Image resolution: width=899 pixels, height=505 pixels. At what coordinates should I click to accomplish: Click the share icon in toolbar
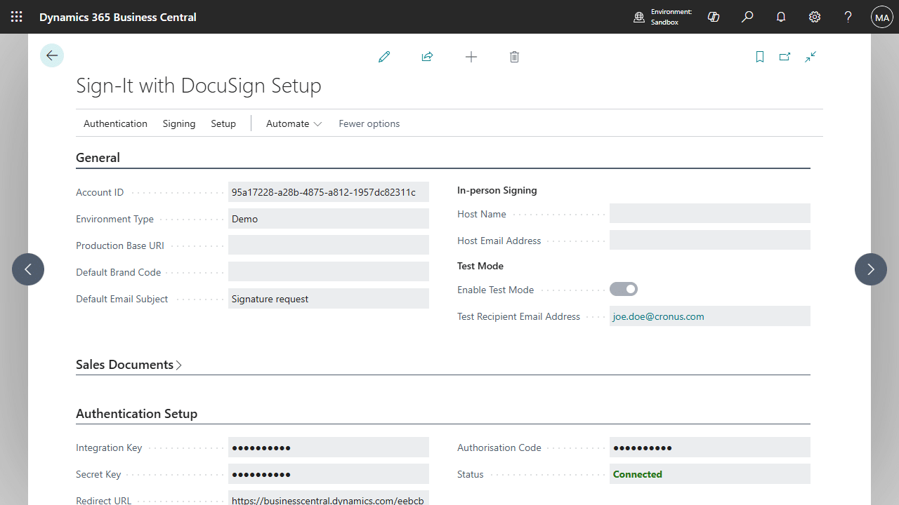click(427, 57)
